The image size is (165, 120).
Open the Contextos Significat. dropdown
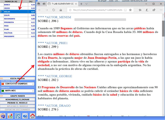click(18, 84)
